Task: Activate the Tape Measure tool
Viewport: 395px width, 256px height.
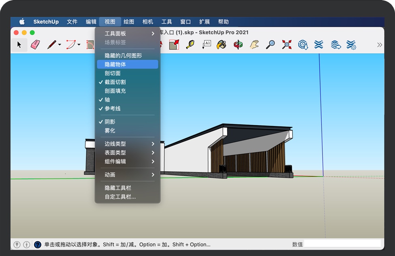Action: click(190, 45)
